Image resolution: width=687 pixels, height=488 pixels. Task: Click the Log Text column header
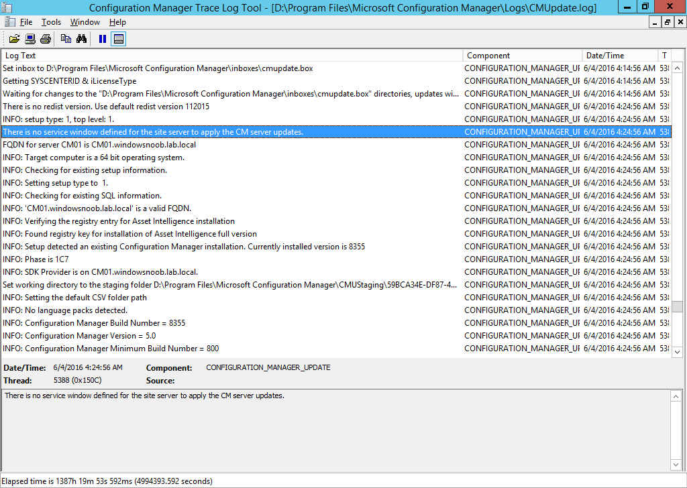pos(233,56)
